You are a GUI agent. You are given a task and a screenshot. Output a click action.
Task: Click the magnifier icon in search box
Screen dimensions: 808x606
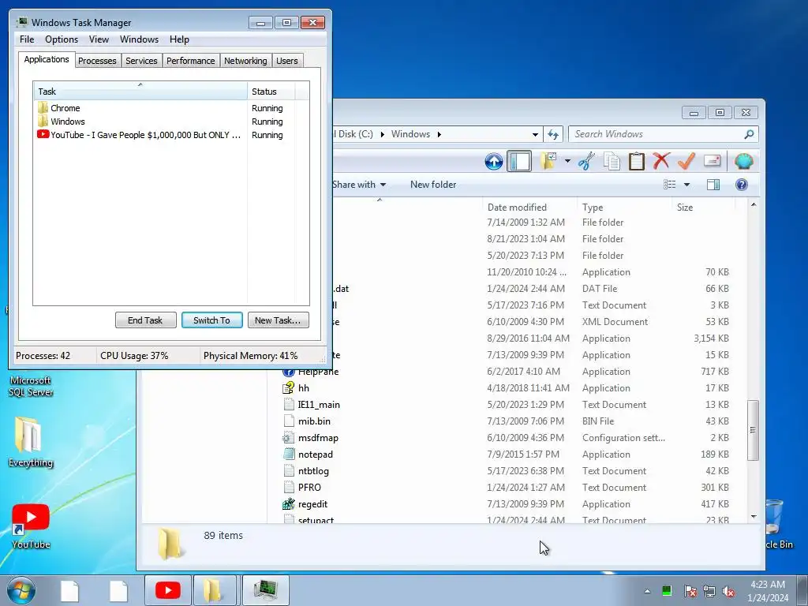point(750,134)
